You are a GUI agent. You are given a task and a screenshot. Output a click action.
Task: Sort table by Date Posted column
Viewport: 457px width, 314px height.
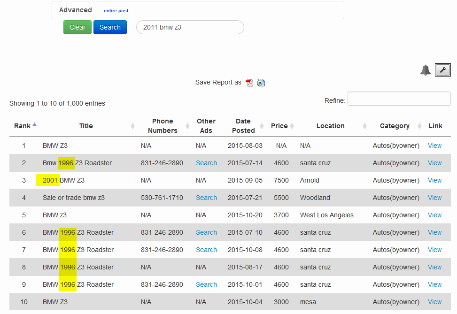[x=243, y=126]
